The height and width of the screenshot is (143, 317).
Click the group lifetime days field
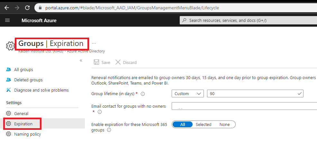252,94
